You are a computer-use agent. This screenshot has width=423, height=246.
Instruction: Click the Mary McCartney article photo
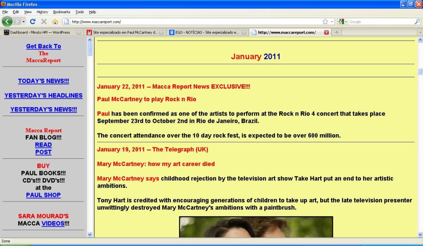click(256, 227)
